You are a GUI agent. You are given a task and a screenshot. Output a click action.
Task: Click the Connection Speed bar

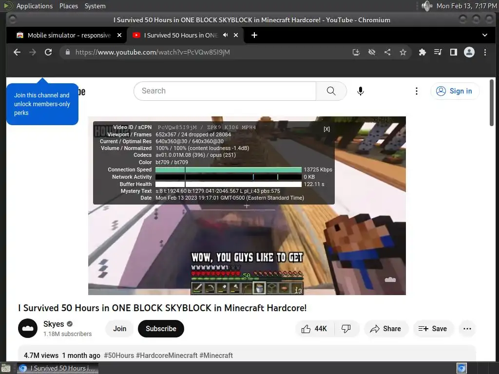(x=229, y=169)
